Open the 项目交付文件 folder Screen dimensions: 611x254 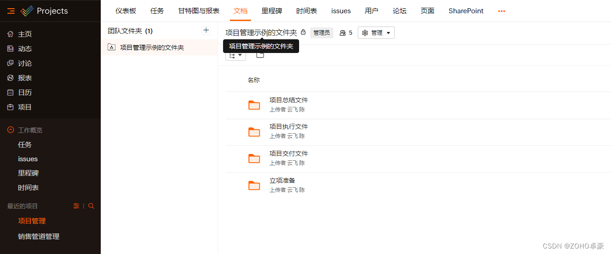[289, 153]
